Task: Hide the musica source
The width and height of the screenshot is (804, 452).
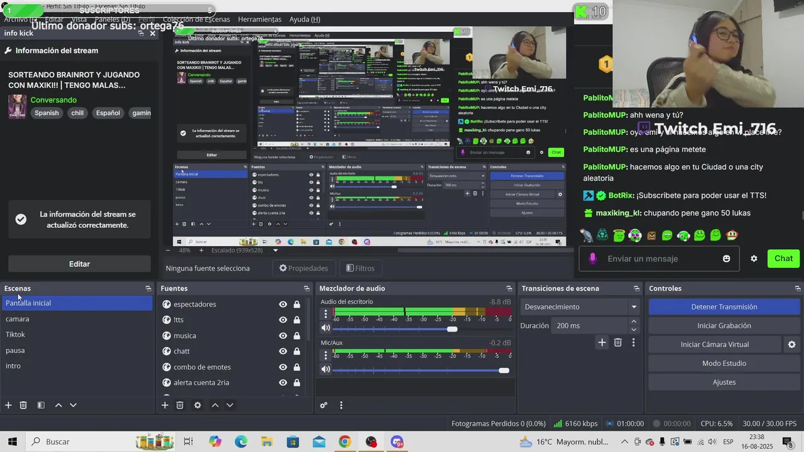Action: click(x=283, y=336)
